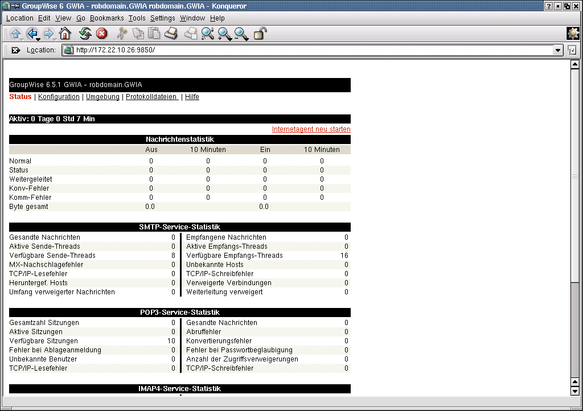Open the Window menu
Screen dimensions: 583x411
(x=192, y=18)
